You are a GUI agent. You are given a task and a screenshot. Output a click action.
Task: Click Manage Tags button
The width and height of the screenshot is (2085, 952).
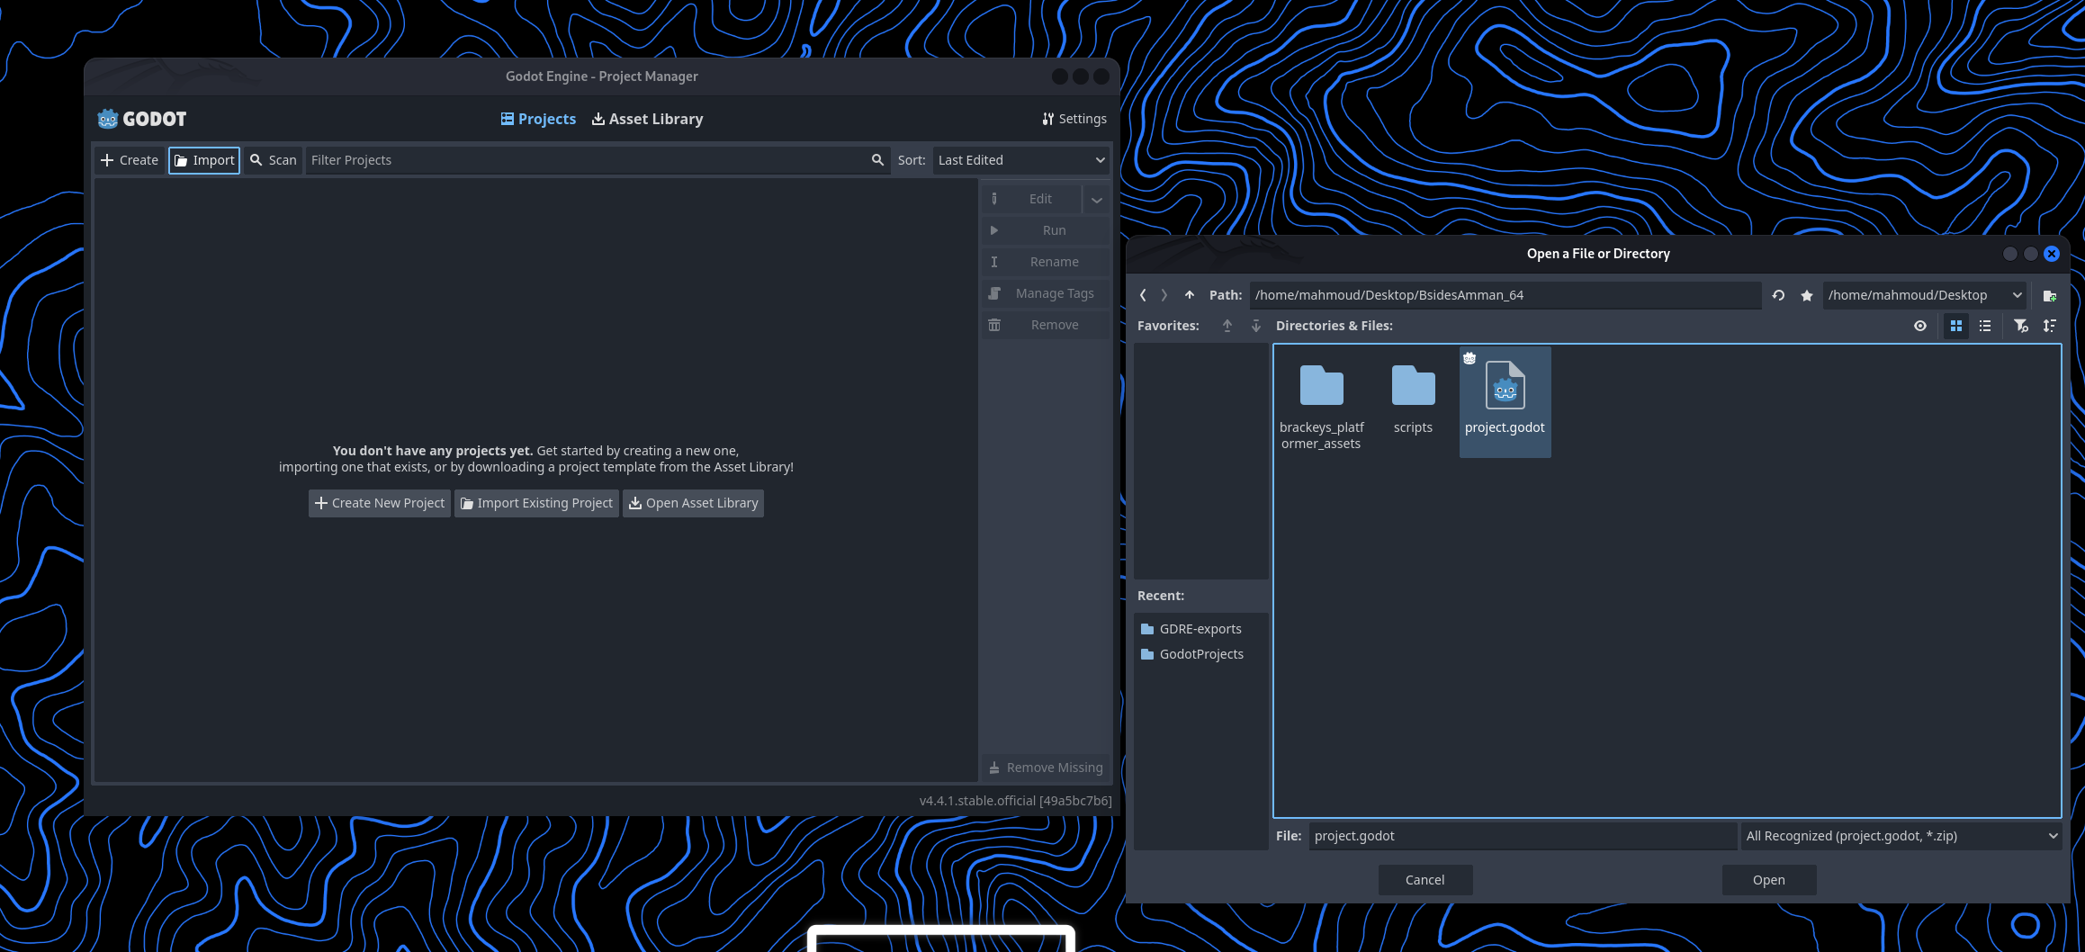click(1046, 293)
